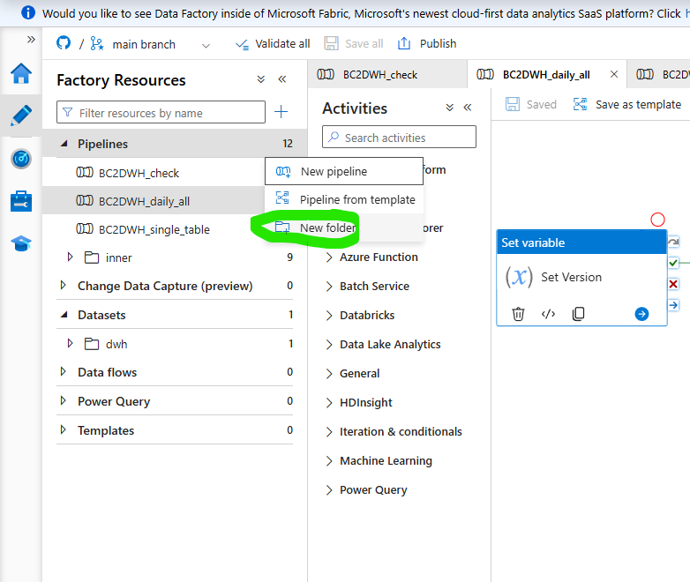Delete the Set Version activity with trash icon

(518, 314)
